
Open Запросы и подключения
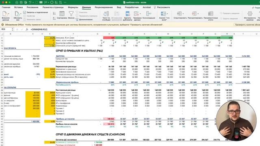pos(35,12)
